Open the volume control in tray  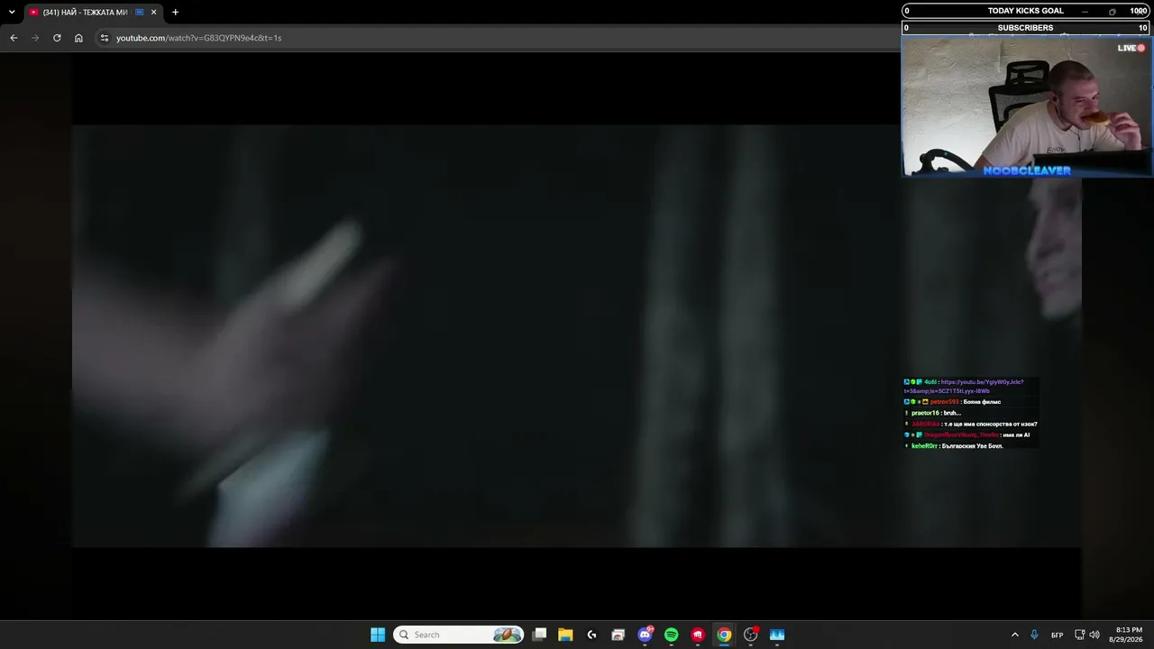point(1094,635)
